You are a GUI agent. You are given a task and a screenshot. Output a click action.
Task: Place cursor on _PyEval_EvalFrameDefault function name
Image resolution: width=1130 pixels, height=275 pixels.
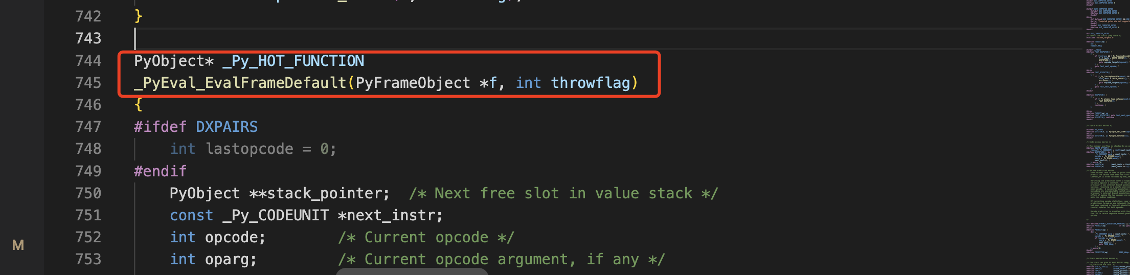coord(240,83)
